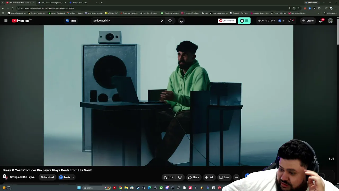Open the Subscribed options button
339x191 pixels.
pos(47,177)
